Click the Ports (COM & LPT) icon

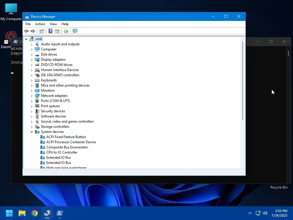pos(37,101)
